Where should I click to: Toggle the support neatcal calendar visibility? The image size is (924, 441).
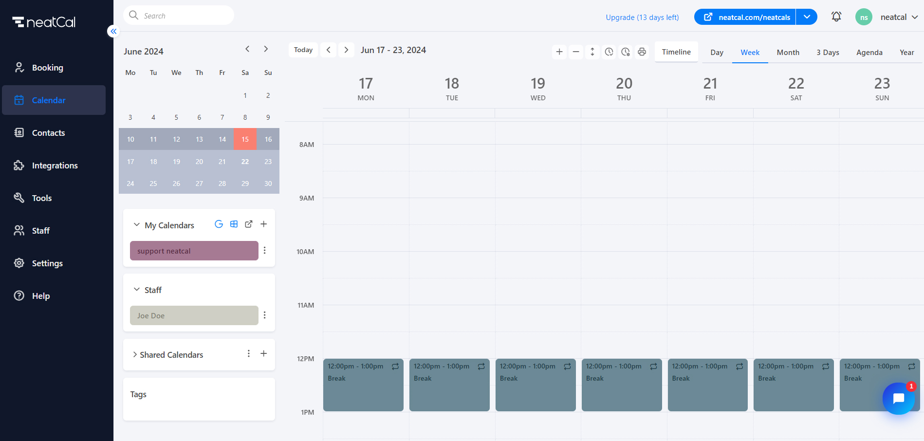(x=194, y=251)
